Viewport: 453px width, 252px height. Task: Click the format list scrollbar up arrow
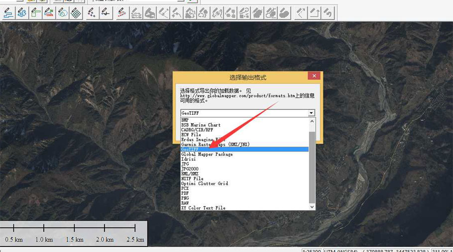tap(312, 121)
